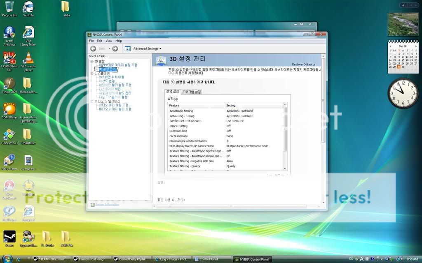Click the sidebar analog clock gadget
The height and width of the screenshot is (263, 422).
[403, 93]
